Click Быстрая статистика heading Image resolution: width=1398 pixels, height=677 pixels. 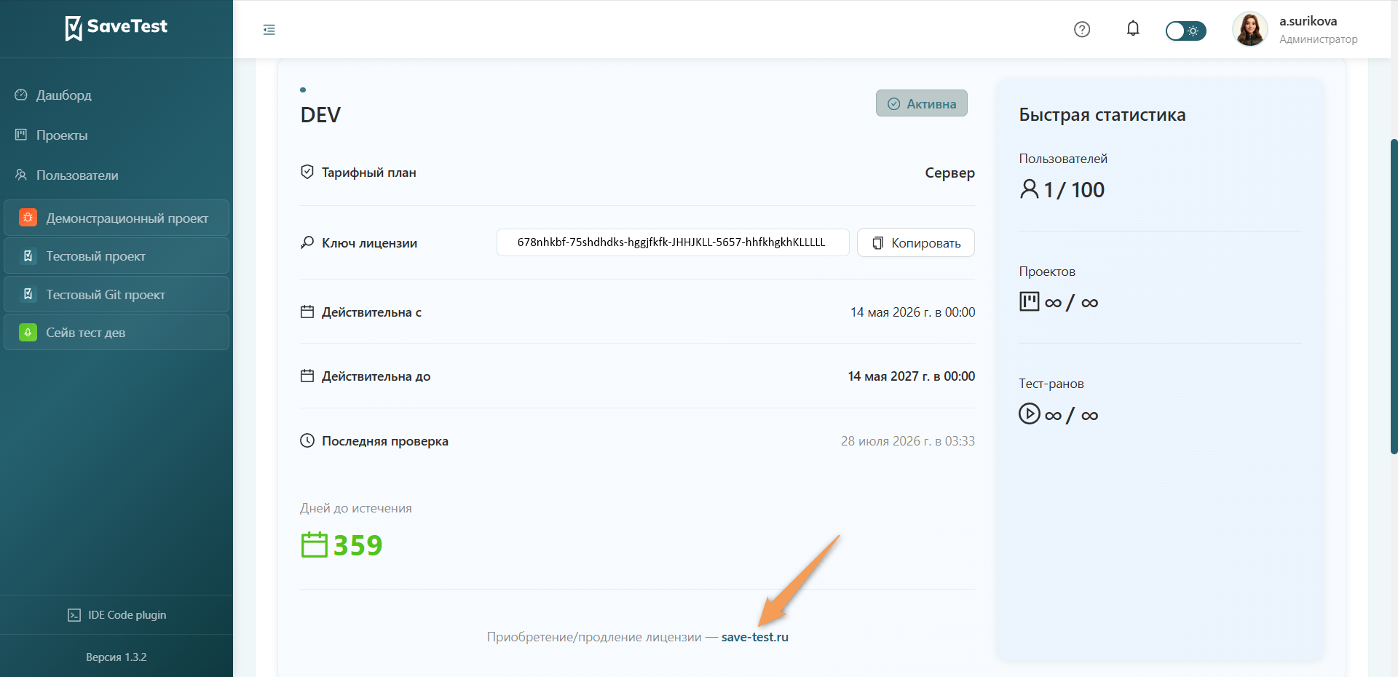1102,115
